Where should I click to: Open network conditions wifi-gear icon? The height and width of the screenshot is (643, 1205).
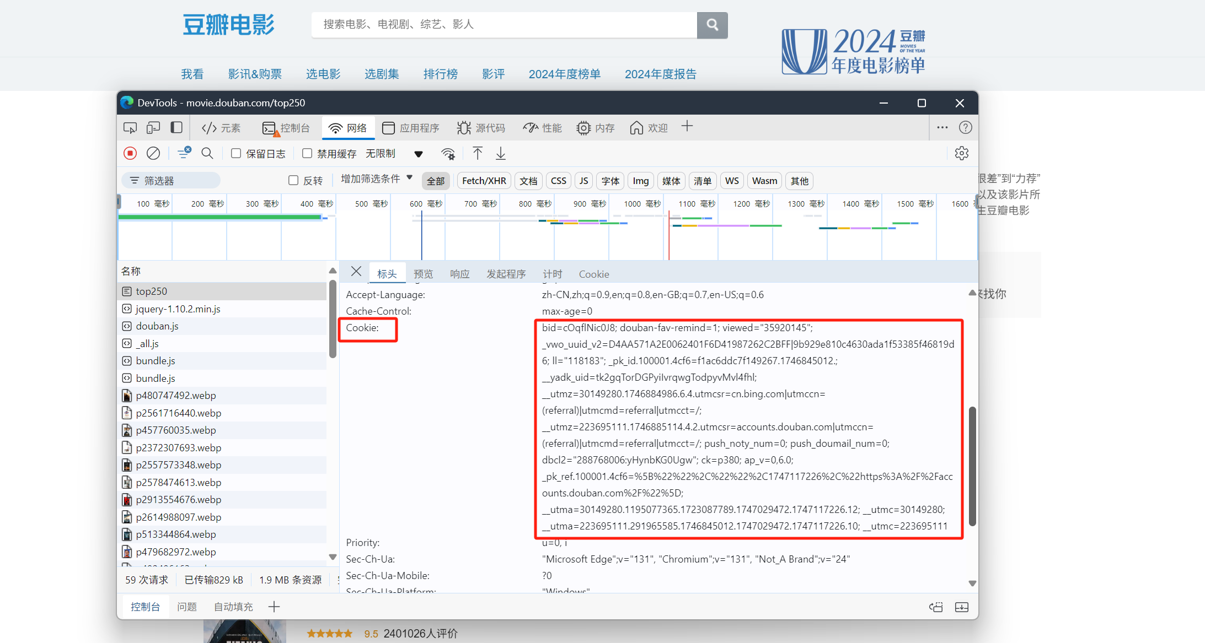(448, 154)
